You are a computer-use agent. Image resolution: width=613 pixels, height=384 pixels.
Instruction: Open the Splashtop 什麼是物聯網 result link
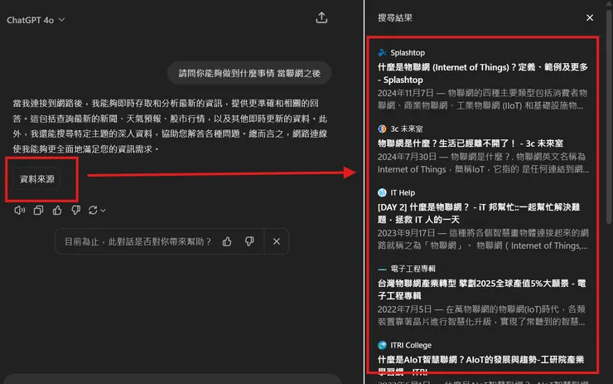click(483, 73)
